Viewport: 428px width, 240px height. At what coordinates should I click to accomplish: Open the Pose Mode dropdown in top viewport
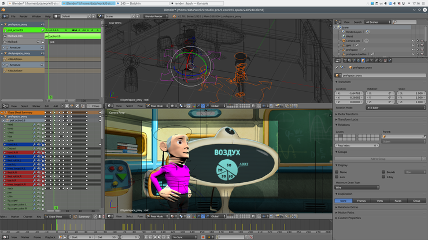pyautogui.click(x=157, y=106)
